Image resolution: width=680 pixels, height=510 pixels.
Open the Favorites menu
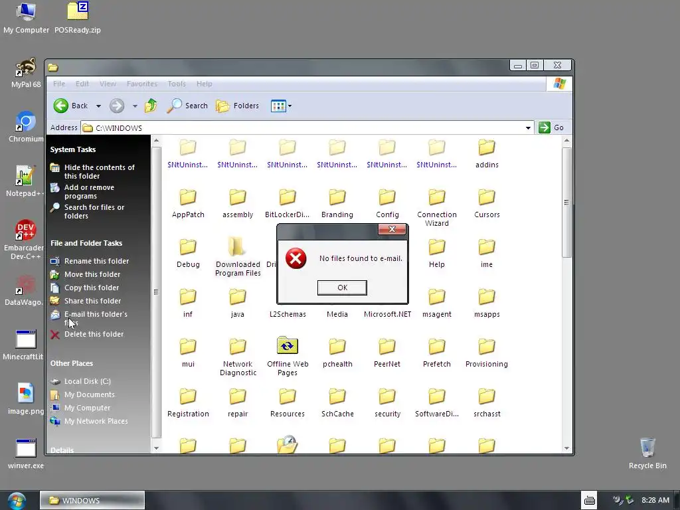[142, 84]
